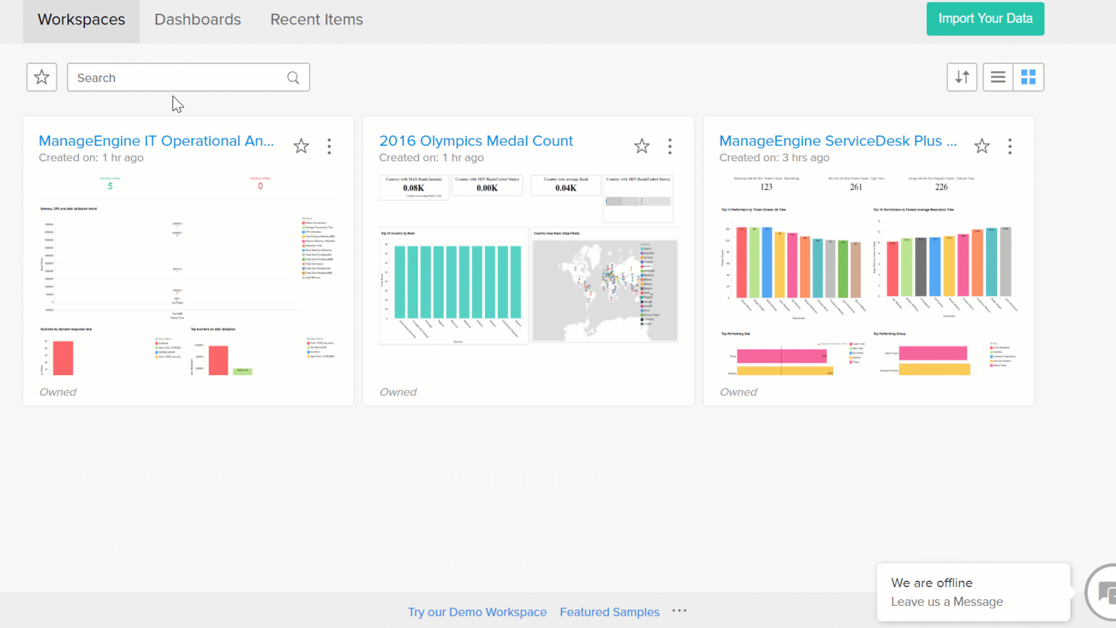The width and height of the screenshot is (1116, 628).
Task: Open more options for 2016 Olympics Medal Count
Action: point(670,146)
